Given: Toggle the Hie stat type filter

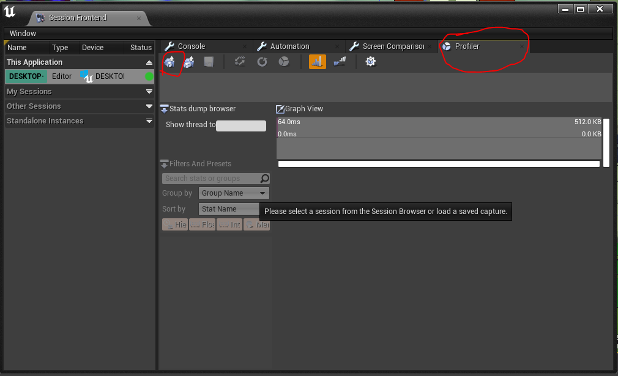Looking at the screenshot, I should click(x=174, y=224).
